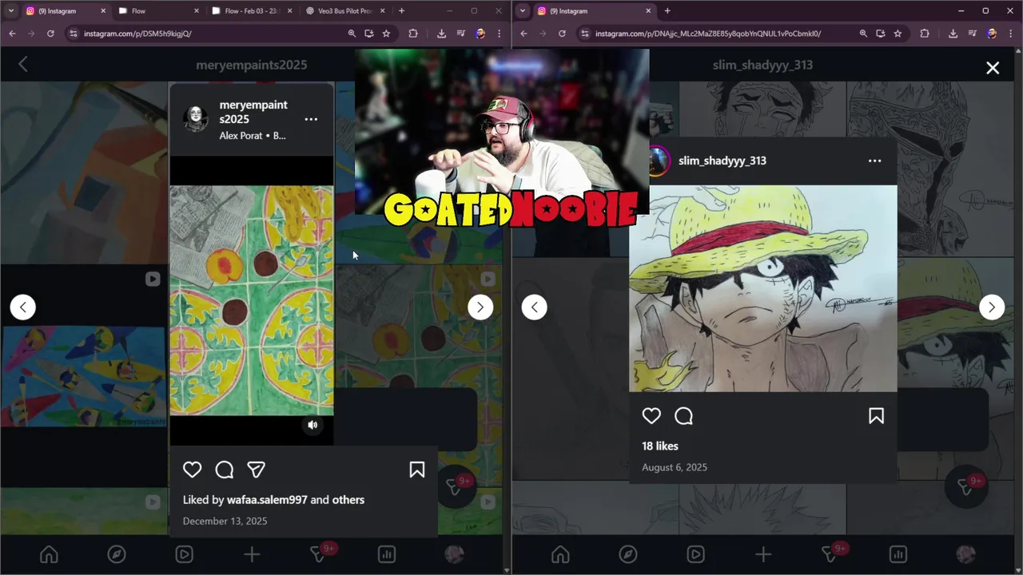
Task: Open Extensions puzzle icon in left window
Action: [412, 34]
